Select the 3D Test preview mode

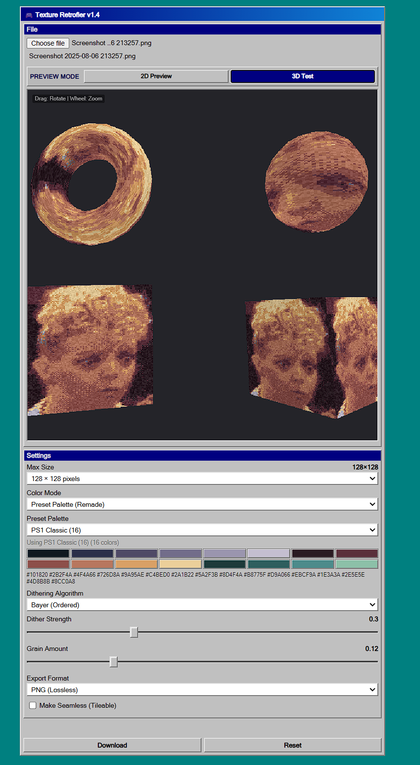click(303, 76)
